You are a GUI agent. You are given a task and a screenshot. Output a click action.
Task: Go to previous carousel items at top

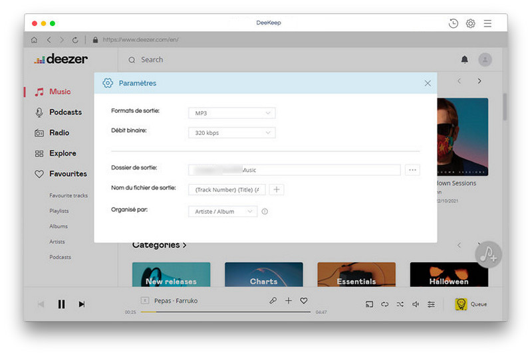coord(459,81)
